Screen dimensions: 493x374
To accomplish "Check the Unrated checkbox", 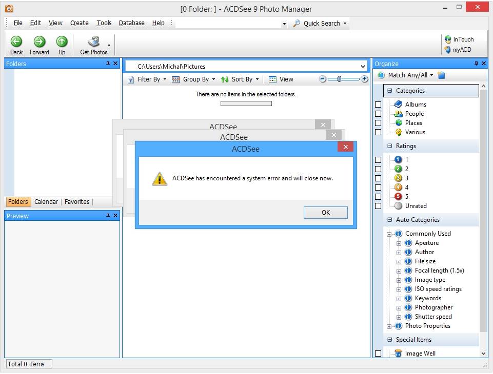I will coord(378,206).
